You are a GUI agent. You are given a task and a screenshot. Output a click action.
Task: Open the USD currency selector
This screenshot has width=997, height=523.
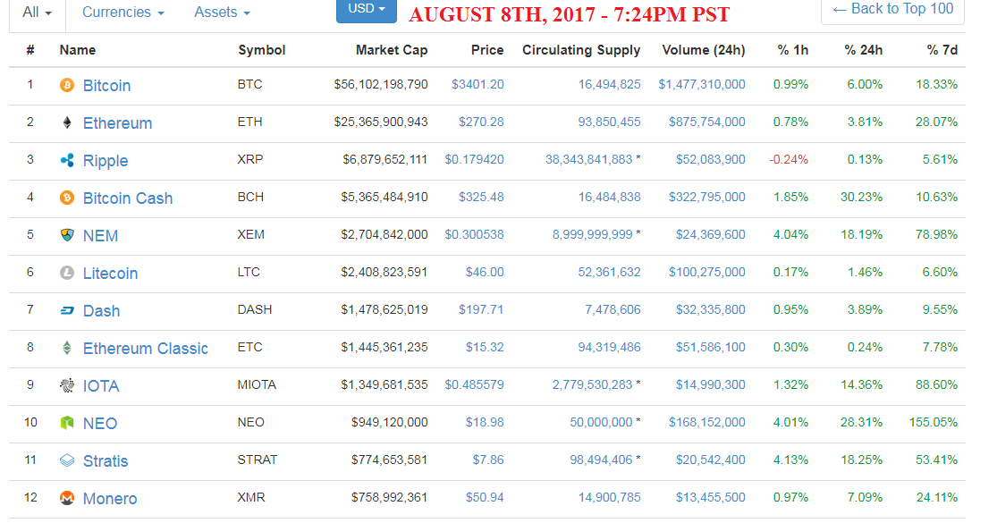pos(367,10)
